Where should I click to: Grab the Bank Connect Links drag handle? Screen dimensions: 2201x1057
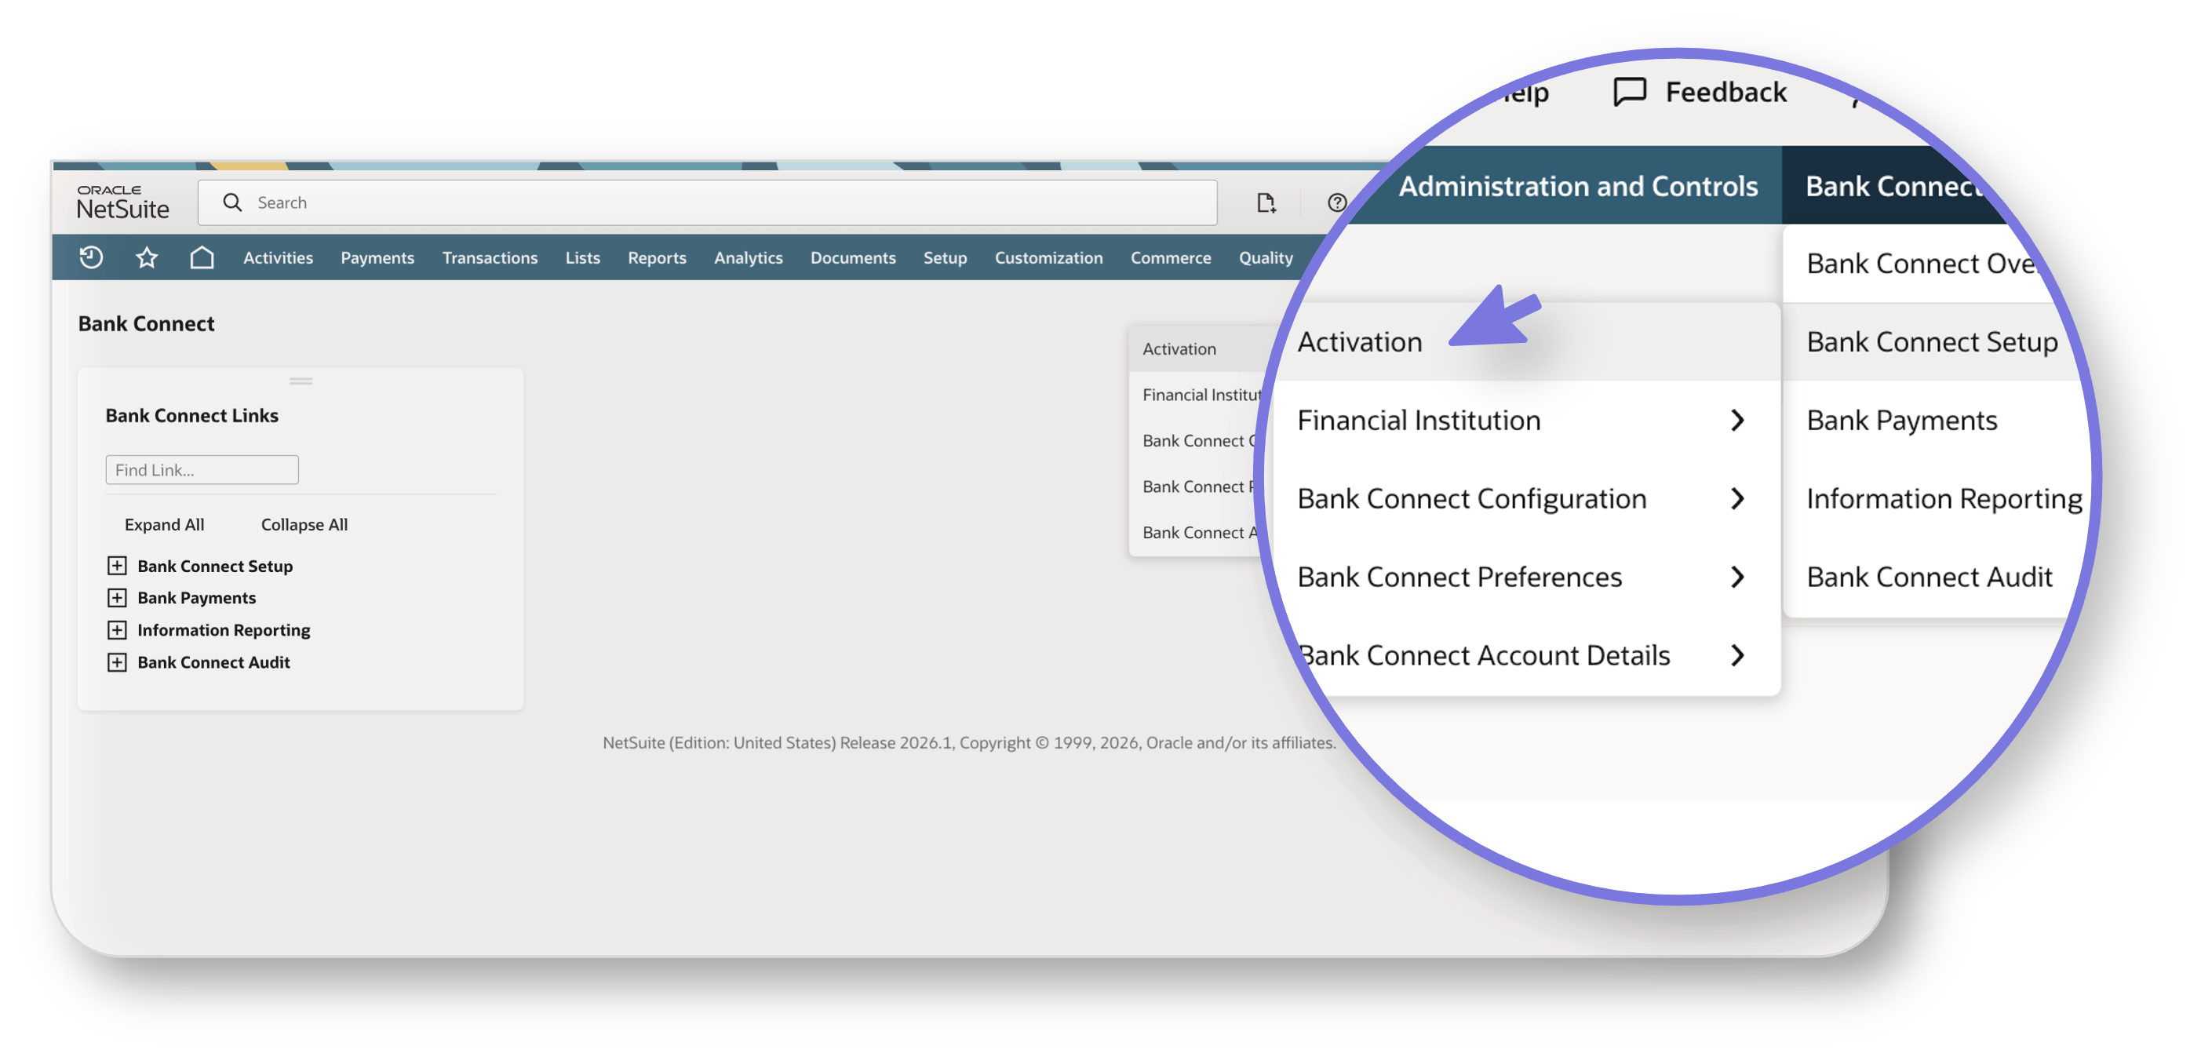click(x=301, y=381)
